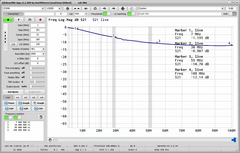Screen dimensions: 240x153
Task: Click the crosshair target icon in toolbar
Action: pyautogui.click(x=123, y=9)
